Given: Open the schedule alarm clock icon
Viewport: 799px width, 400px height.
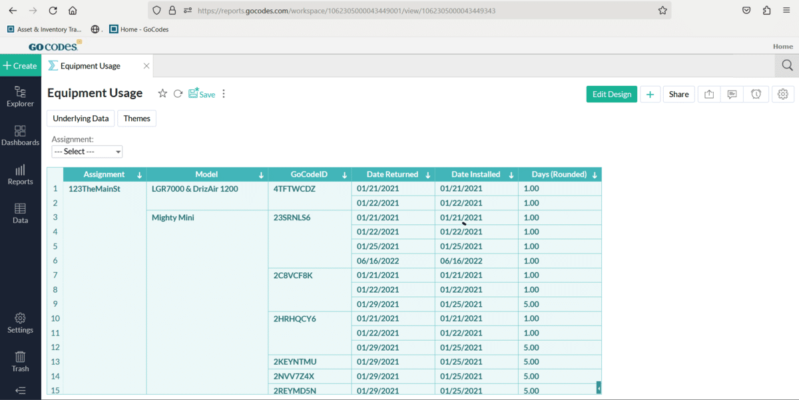Looking at the screenshot, I should point(756,95).
